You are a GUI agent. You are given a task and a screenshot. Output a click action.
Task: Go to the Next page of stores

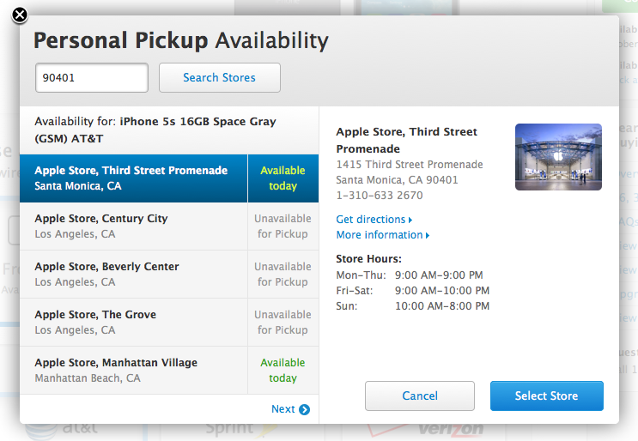tap(283, 409)
